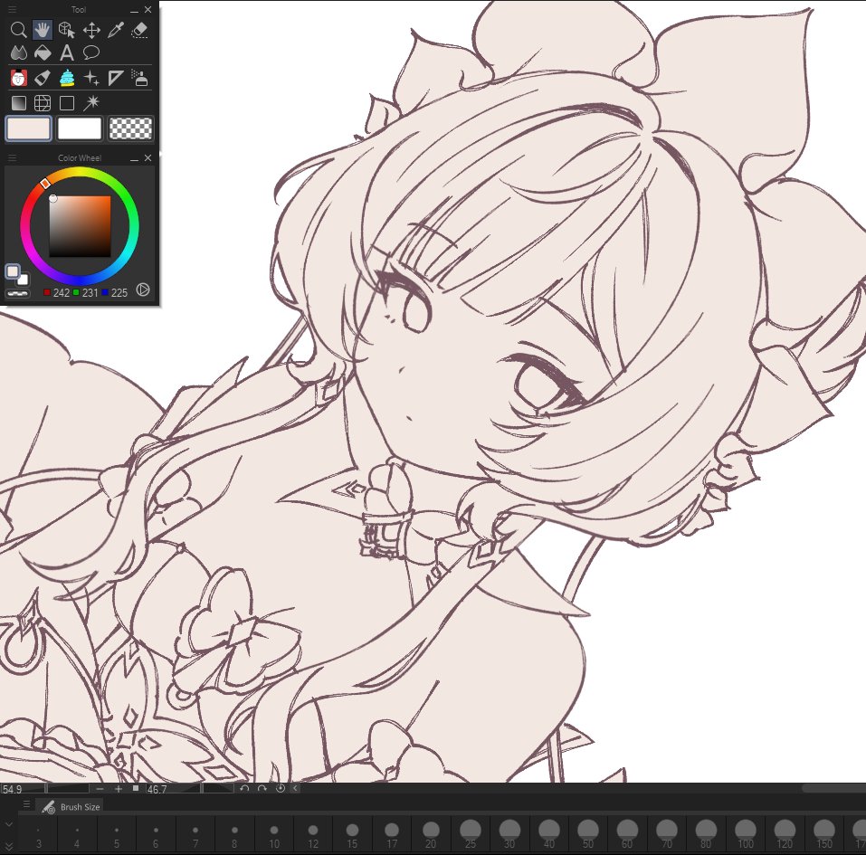Pick the main beige drawing color swatch
This screenshot has height=855, width=866.
pos(28,128)
